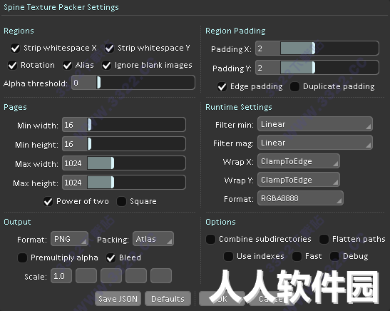The height and width of the screenshot is (311, 390).
Task: Click the Save JSON button
Action: (118, 299)
